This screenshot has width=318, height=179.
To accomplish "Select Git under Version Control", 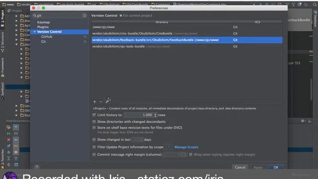I will tap(43, 42).
